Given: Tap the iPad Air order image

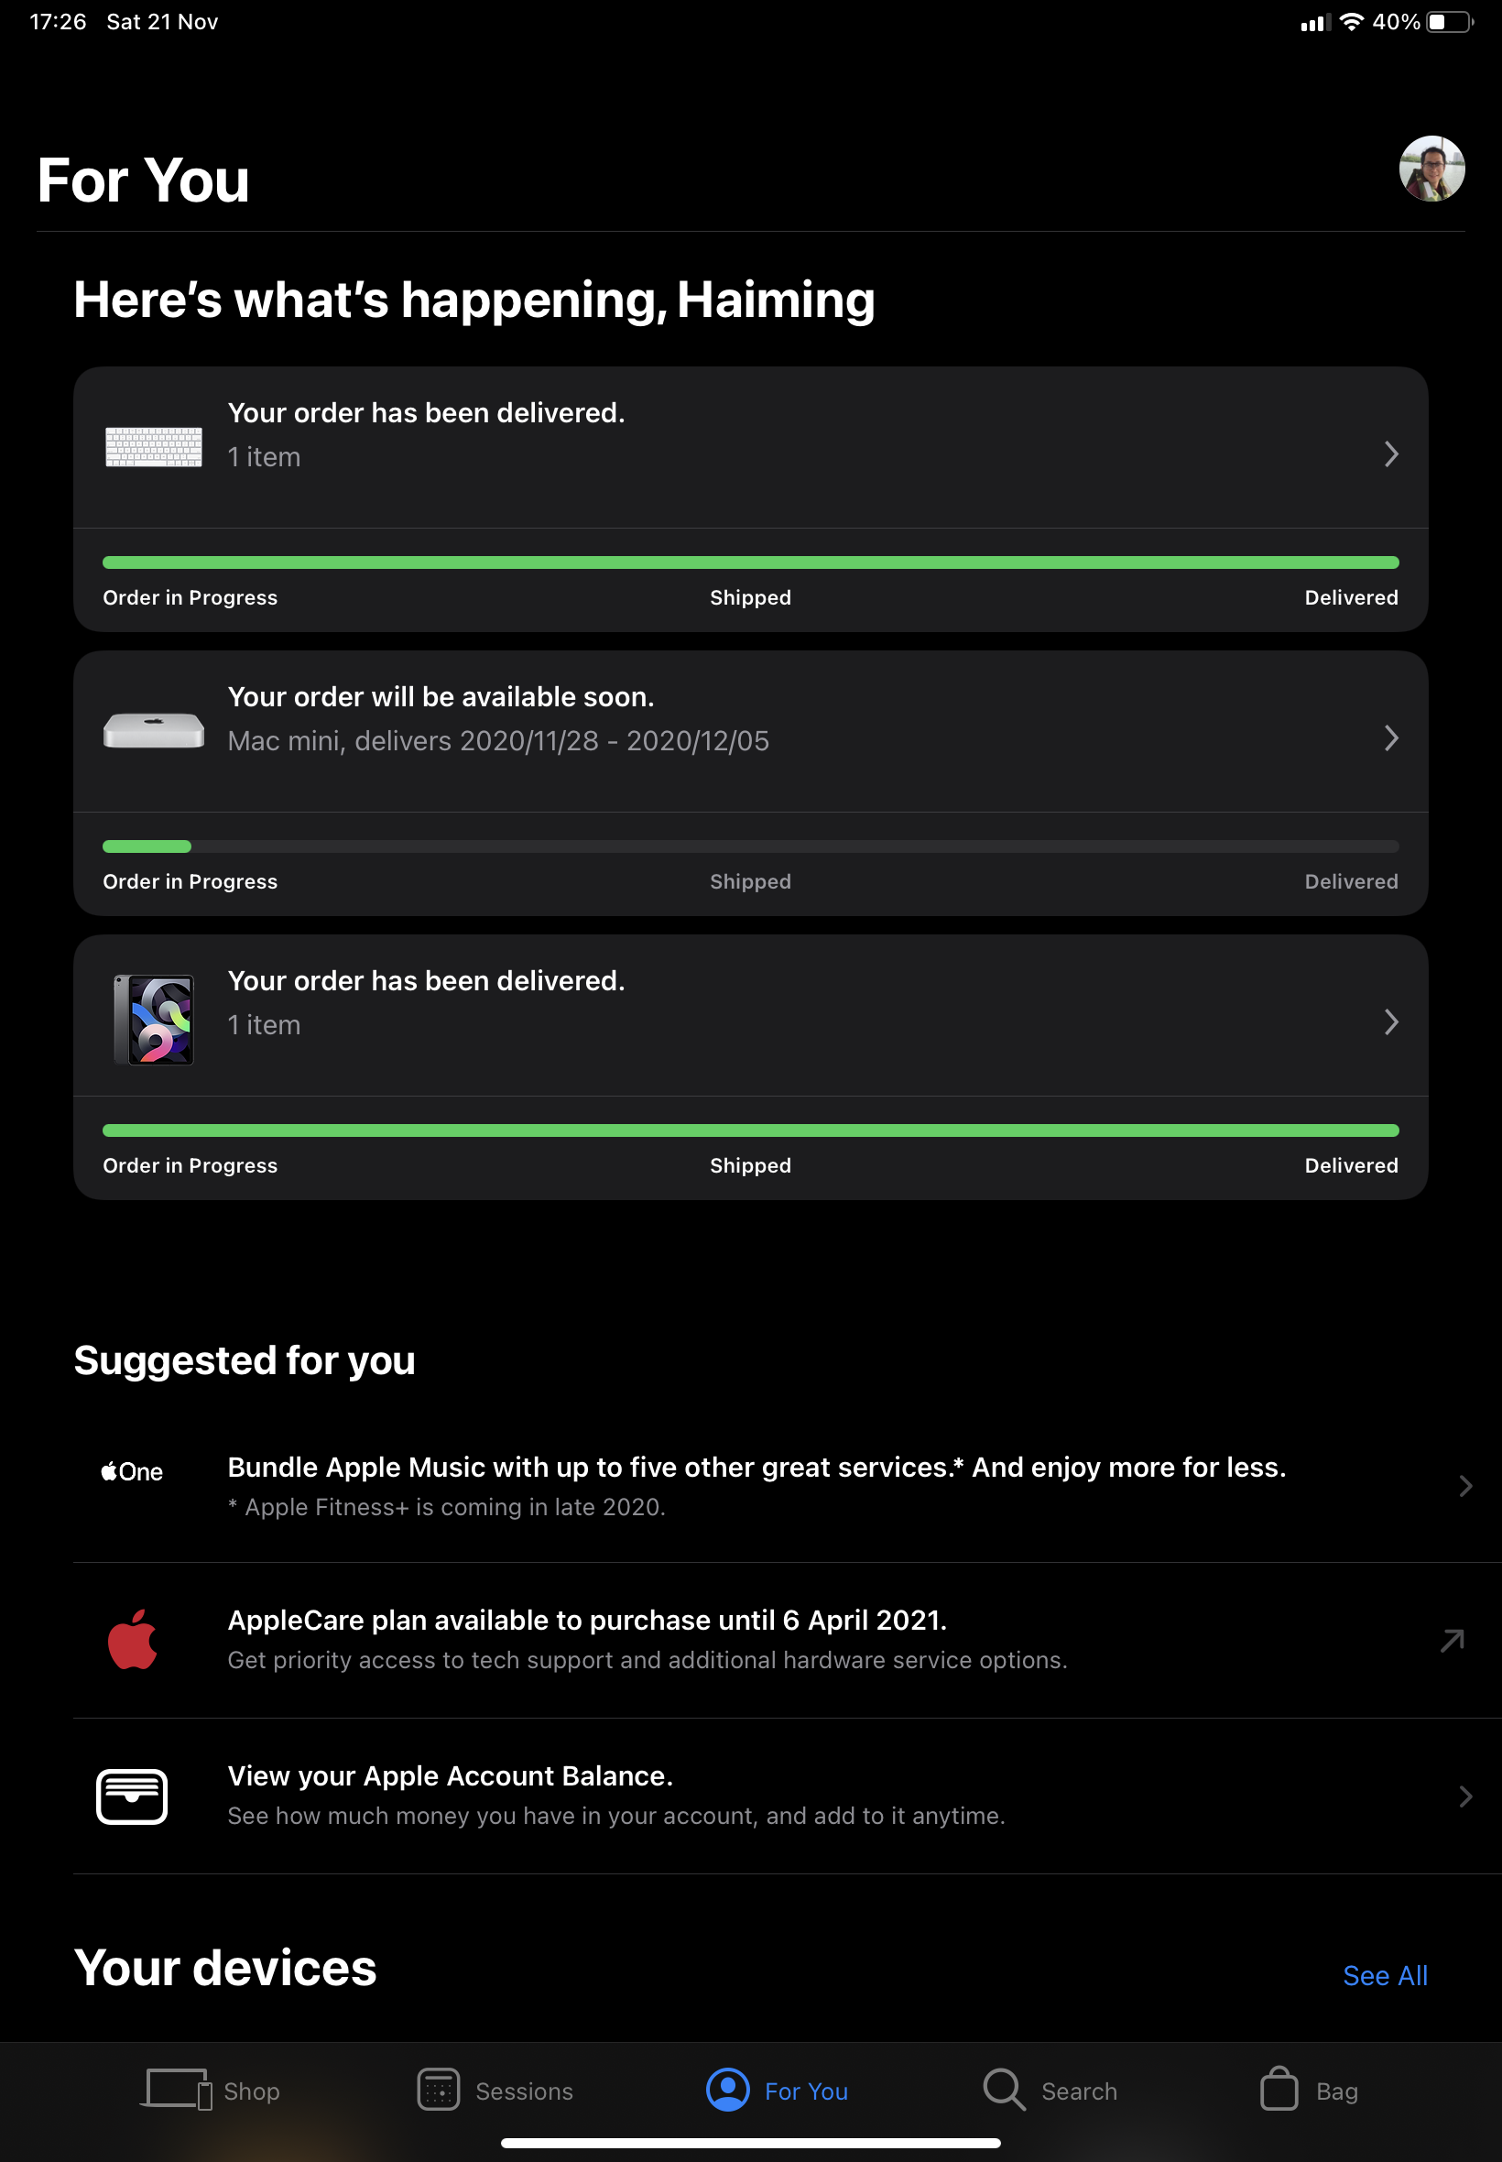Looking at the screenshot, I should [155, 1020].
